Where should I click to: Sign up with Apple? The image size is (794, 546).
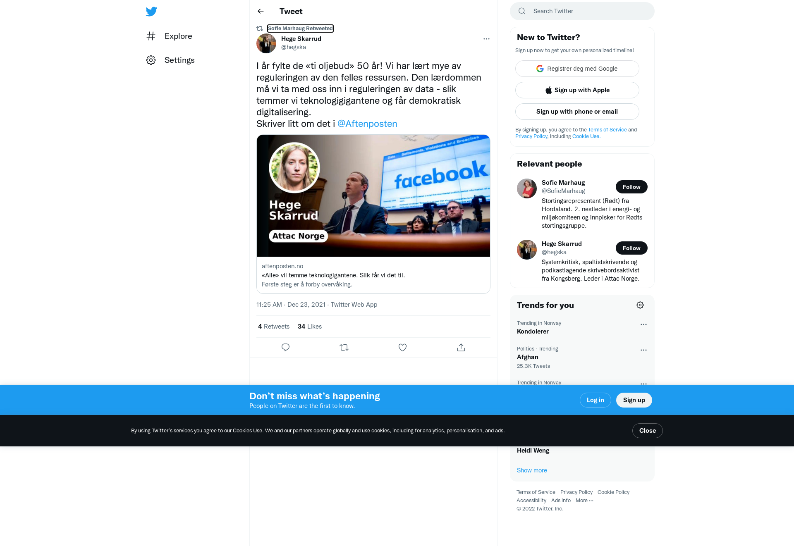(577, 90)
